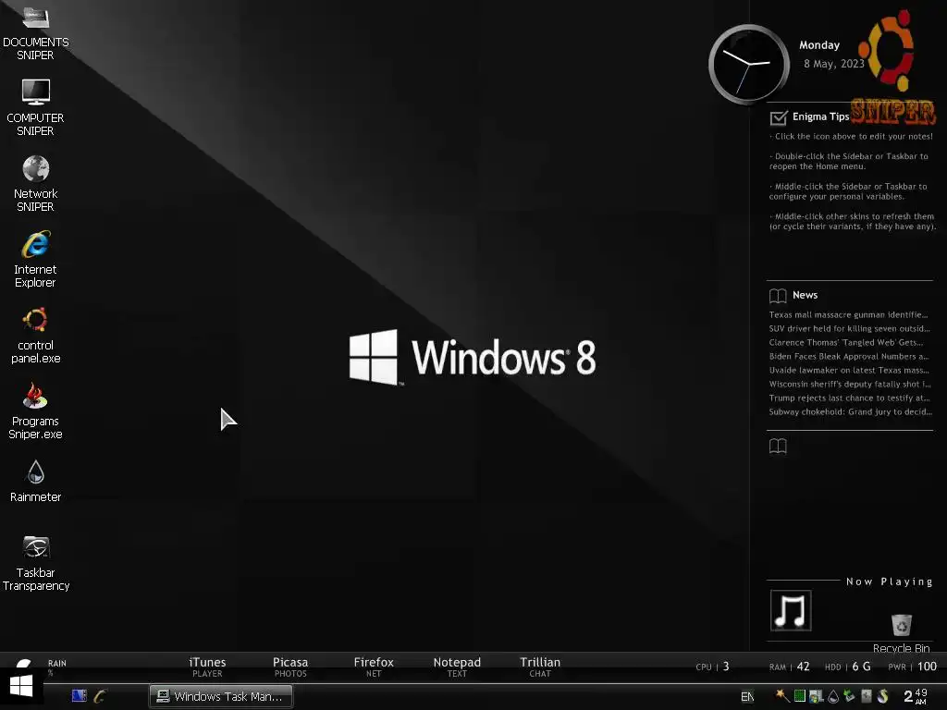The height and width of the screenshot is (710, 947).
Task: Click the EN language indicator in taskbar
Action: pos(747,697)
